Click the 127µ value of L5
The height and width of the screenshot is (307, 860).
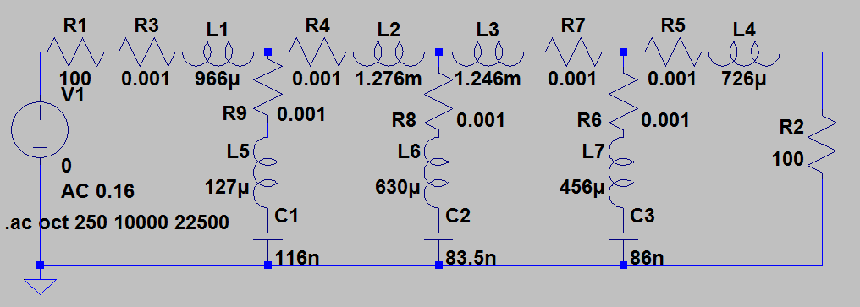(x=228, y=188)
